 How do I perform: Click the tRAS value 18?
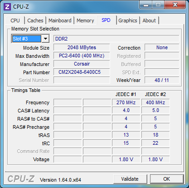pyautogui.click(x=155, y=135)
